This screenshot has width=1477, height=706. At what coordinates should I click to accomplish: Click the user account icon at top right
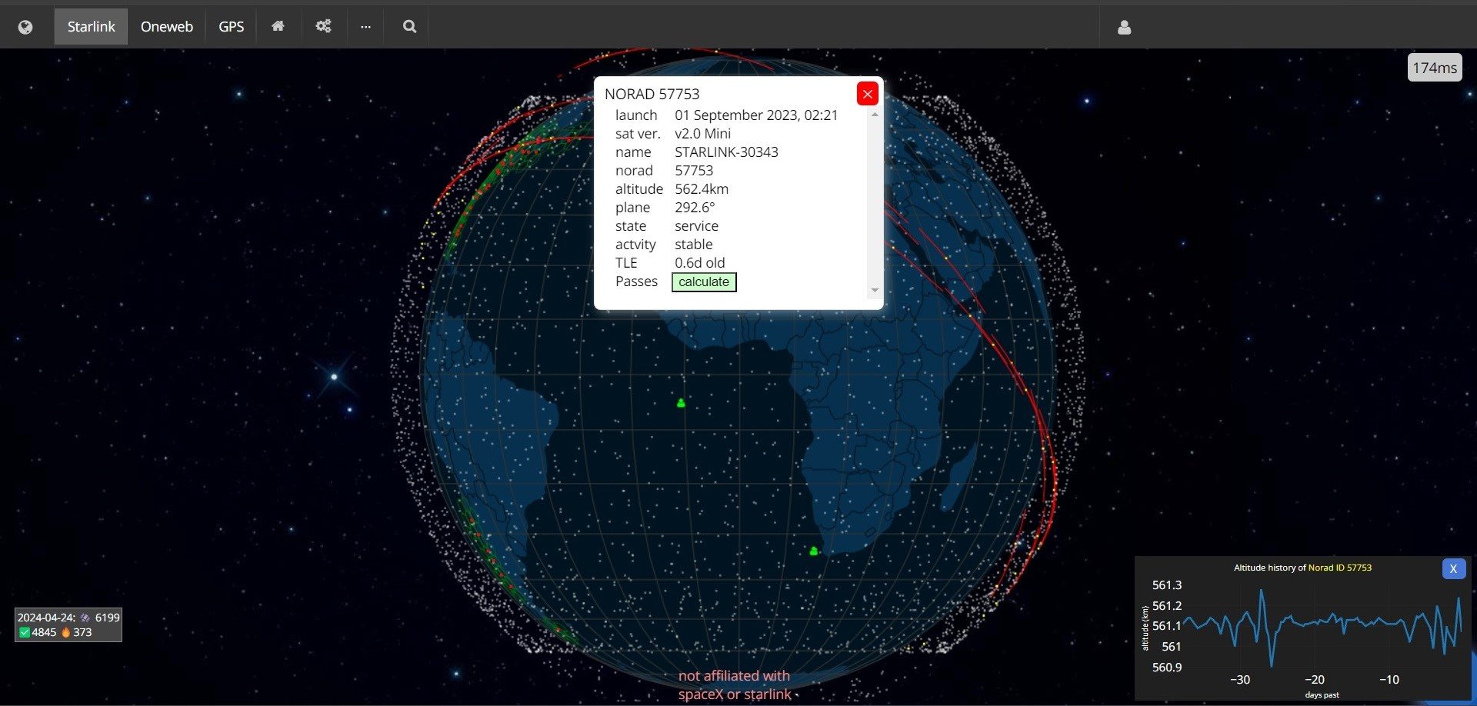click(1124, 27)
